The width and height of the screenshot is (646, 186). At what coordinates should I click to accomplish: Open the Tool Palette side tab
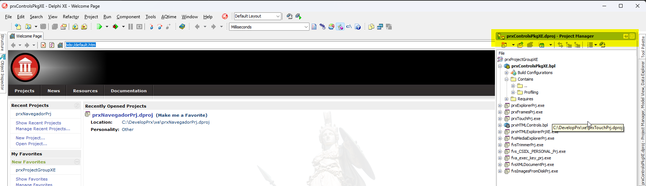pyautogui.click(x=643, y=47)
